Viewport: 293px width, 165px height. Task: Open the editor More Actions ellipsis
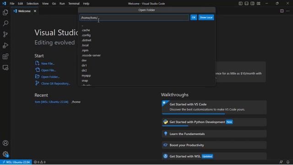click(288, 11)
